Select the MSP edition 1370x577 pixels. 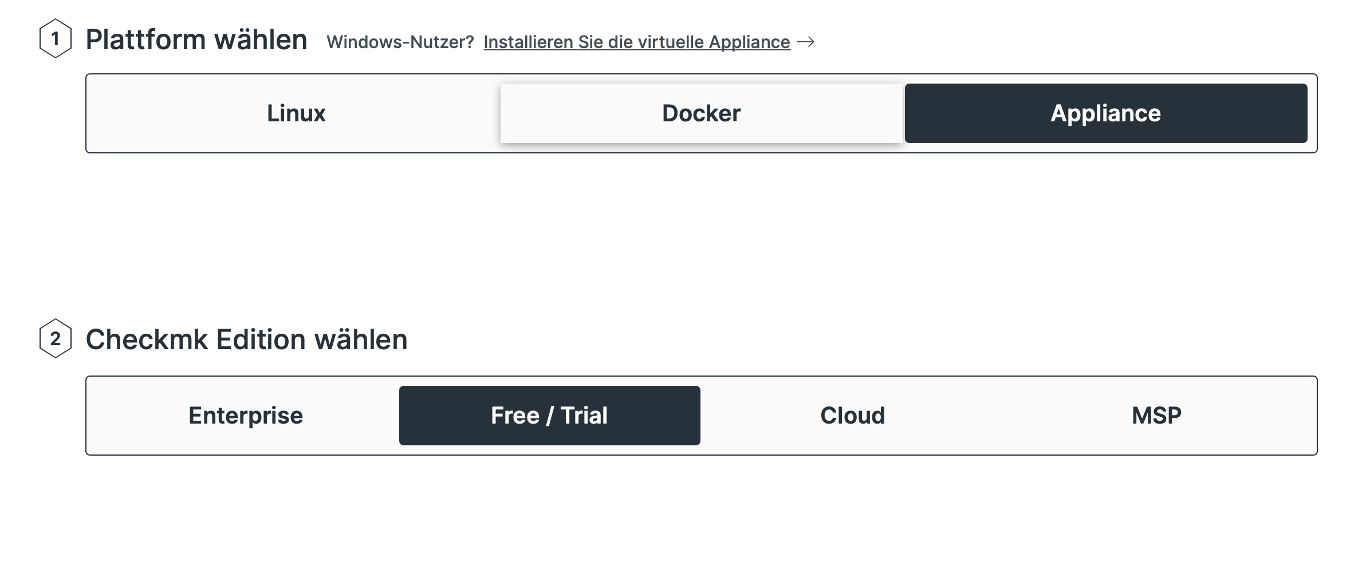click(x=1156, y=416)
